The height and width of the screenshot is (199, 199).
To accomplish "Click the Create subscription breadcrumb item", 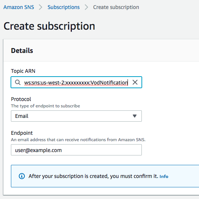I will click(116, 7).
